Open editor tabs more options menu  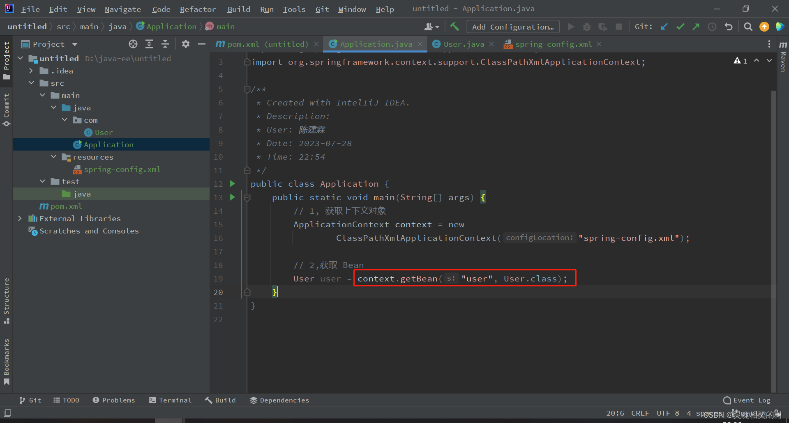769,44
